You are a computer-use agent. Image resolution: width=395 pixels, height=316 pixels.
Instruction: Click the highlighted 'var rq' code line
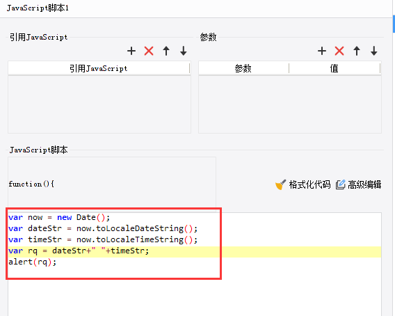tap(195, 251)
